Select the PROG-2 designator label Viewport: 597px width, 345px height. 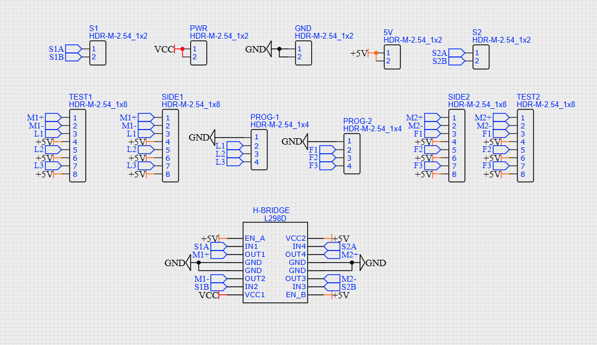(x=357, y=122)
